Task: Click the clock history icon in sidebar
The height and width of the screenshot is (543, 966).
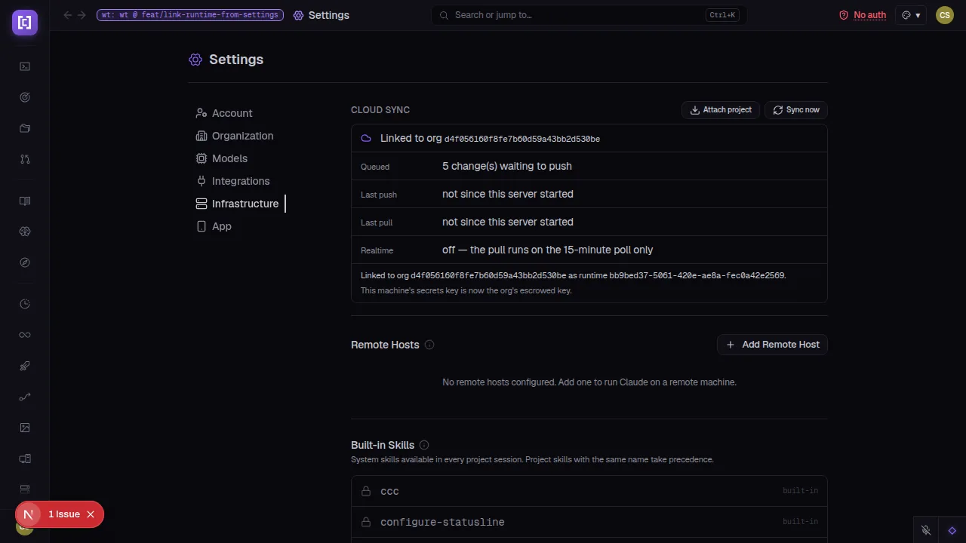Action: [25, 304]
